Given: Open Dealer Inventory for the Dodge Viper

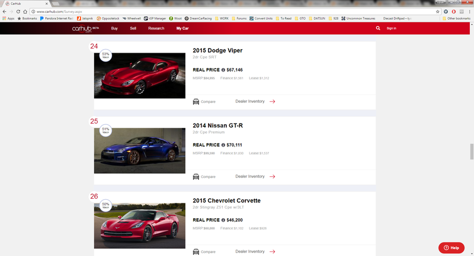Looking at the screenshot, I should pos(250,101).
